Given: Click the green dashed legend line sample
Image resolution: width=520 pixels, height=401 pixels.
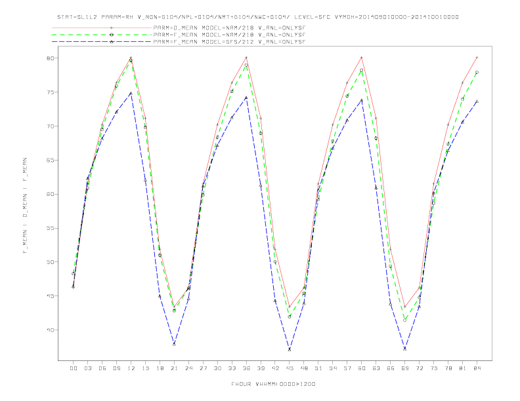Looking at the screenshot, I should pyautogui.click(x=102, y=35).
